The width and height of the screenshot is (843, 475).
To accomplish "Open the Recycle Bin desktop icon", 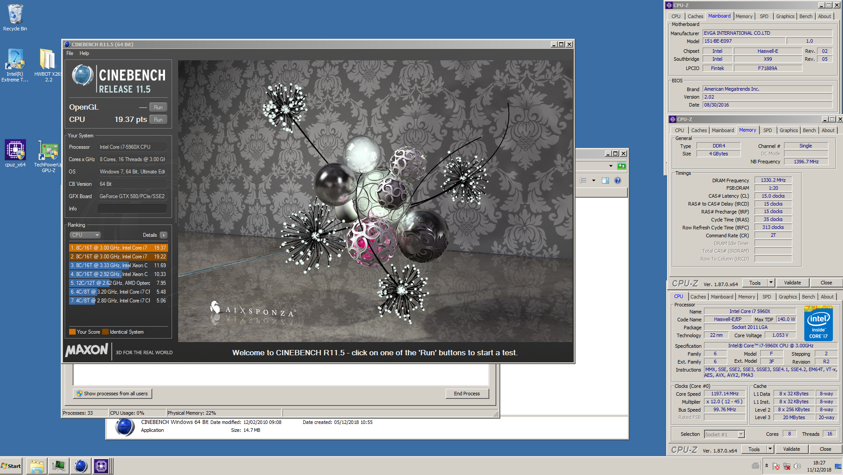I will click(15, 18).
